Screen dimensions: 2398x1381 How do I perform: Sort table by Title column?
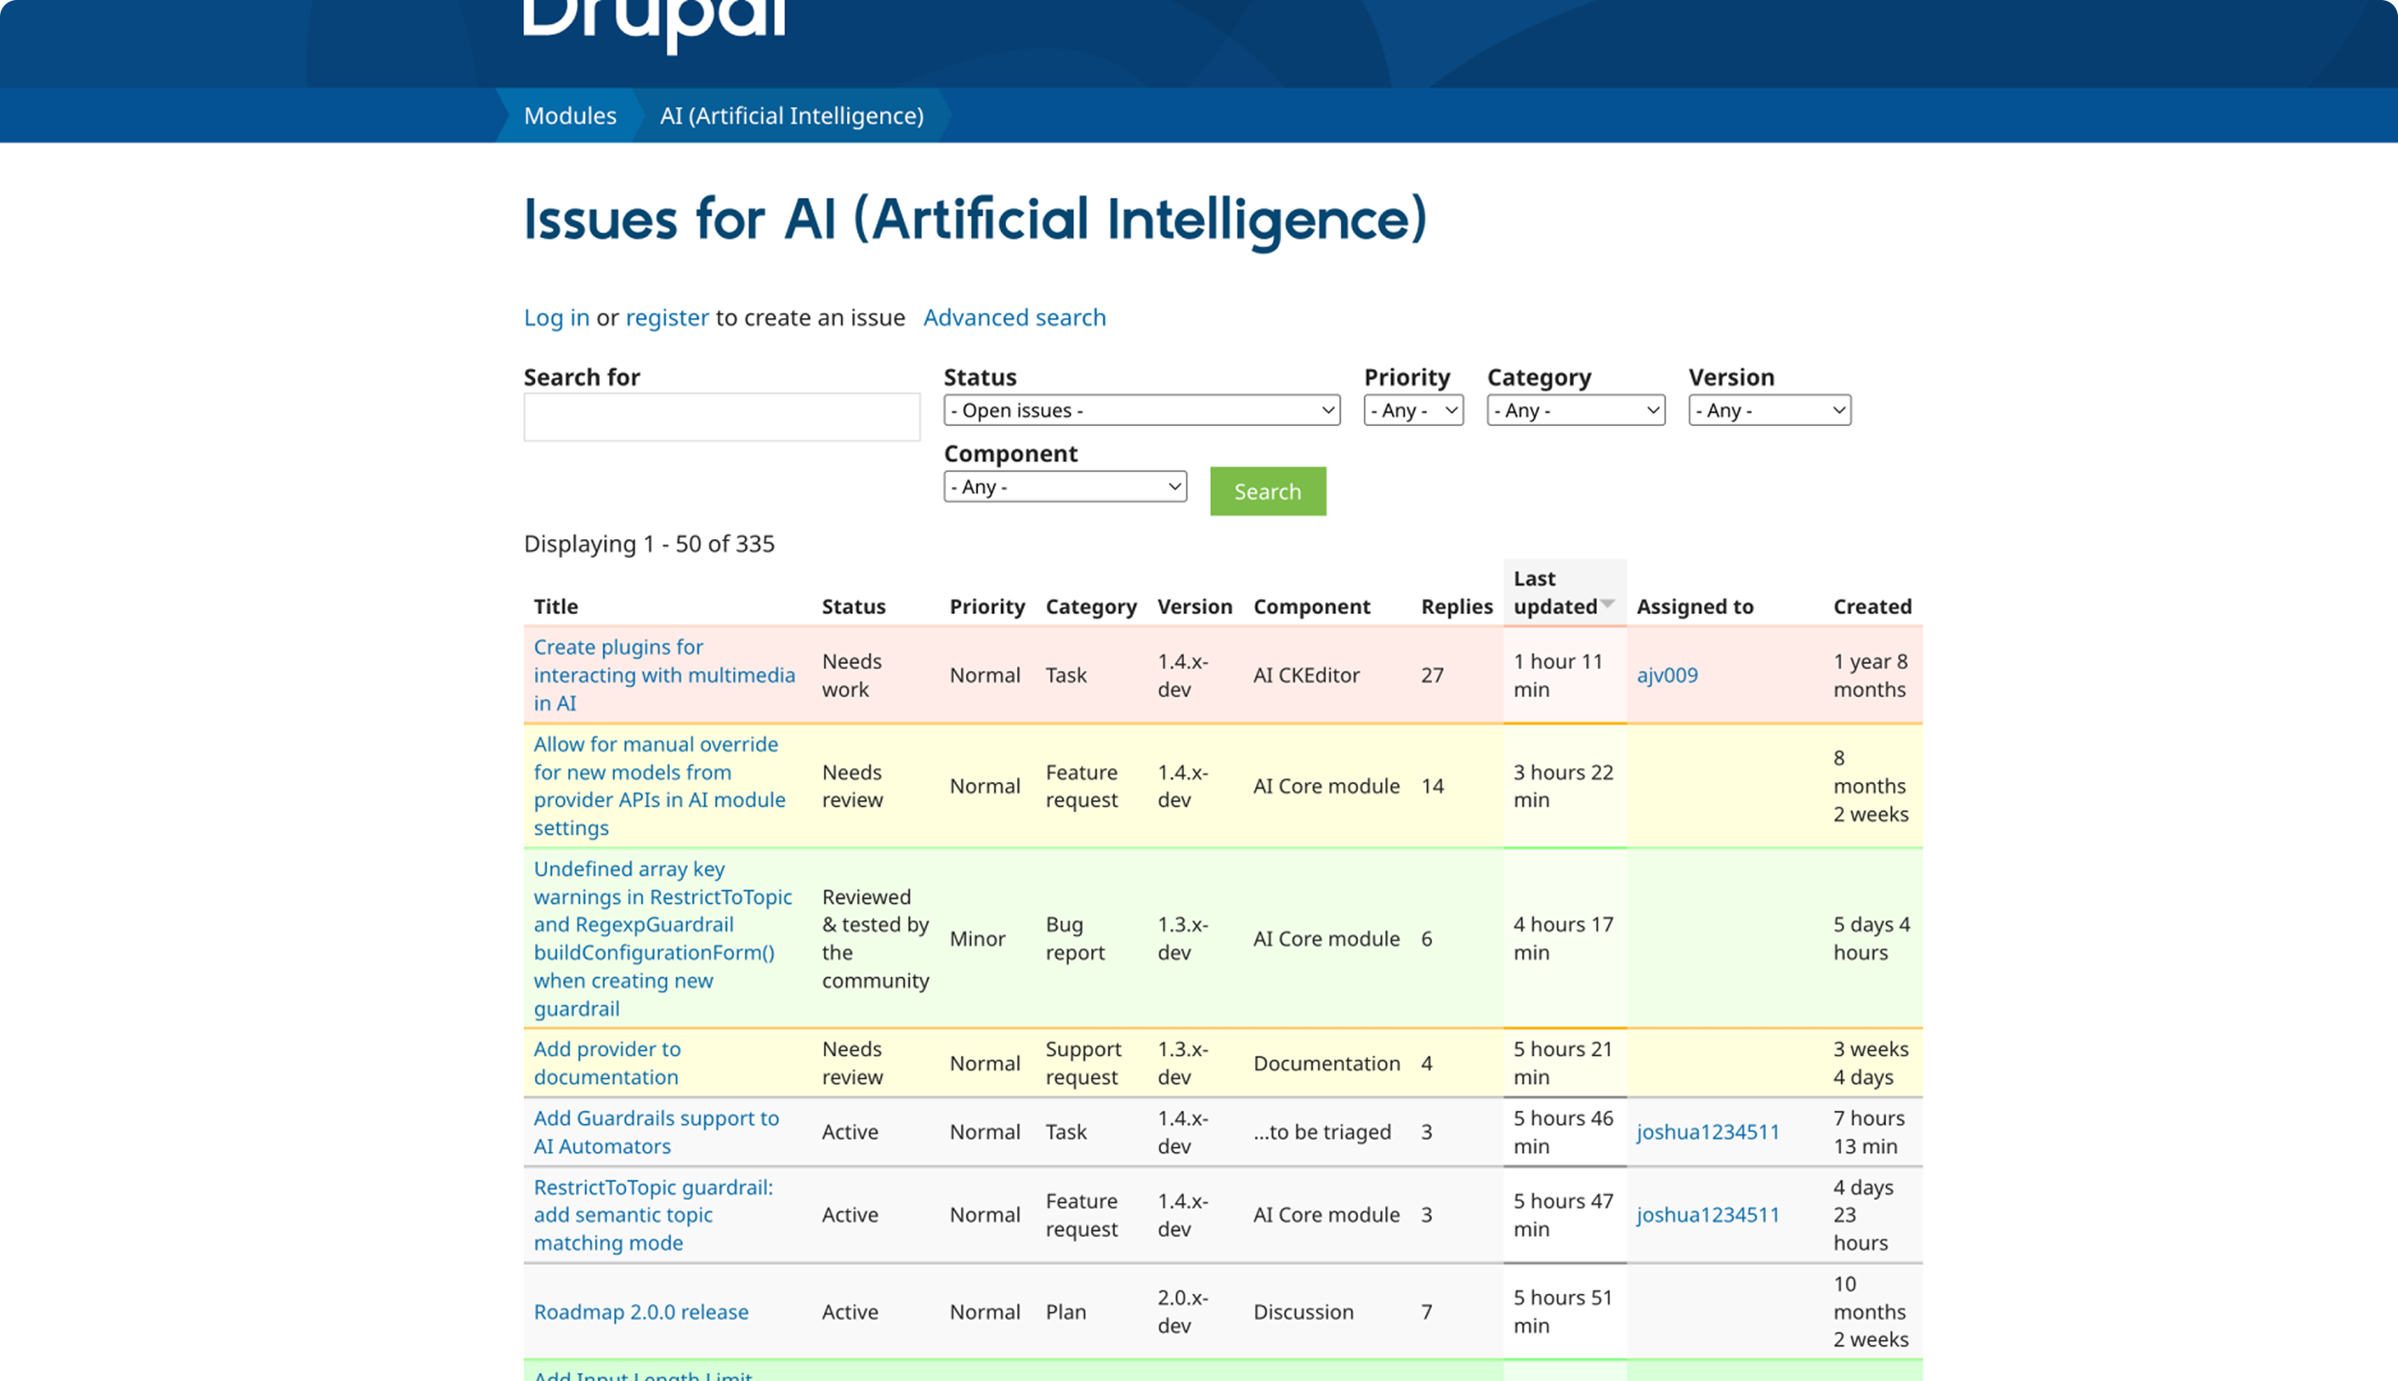[556, 606]
